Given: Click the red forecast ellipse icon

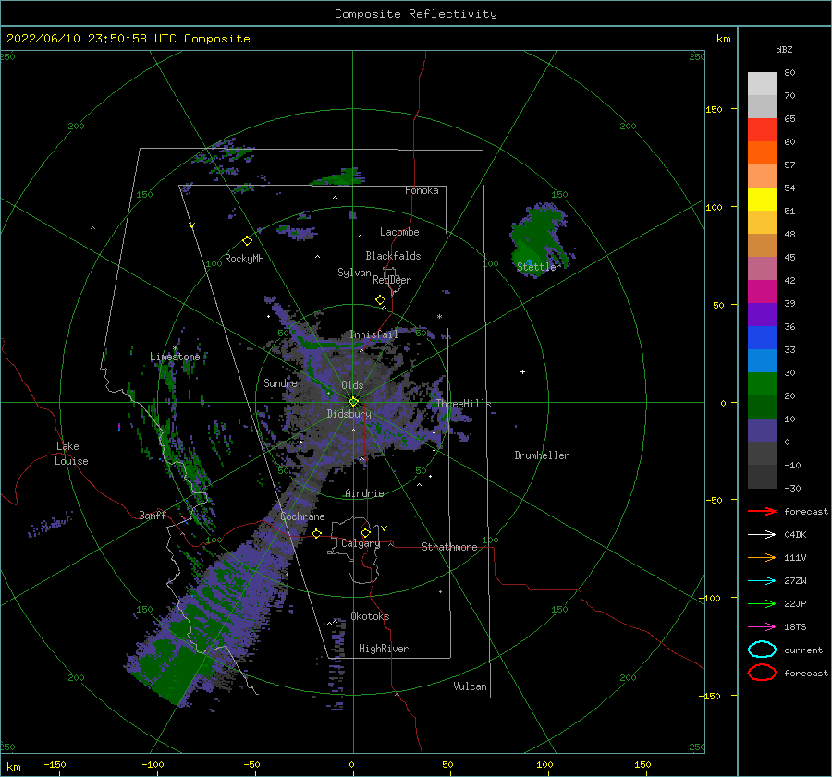Looking at the screenshot, I should (x=762, y=673).
